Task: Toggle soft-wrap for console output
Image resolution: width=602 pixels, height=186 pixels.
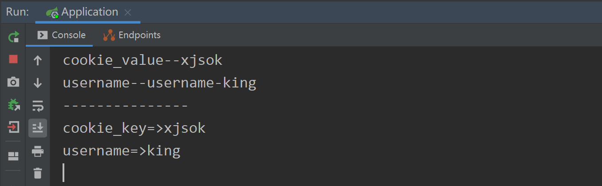Action: pos(38,106)
